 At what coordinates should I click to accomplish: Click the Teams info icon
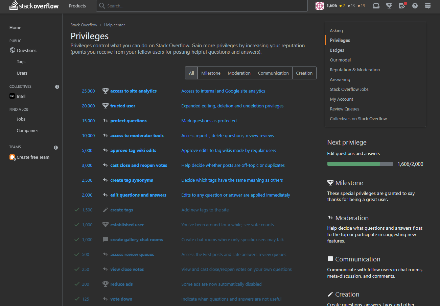56,148
